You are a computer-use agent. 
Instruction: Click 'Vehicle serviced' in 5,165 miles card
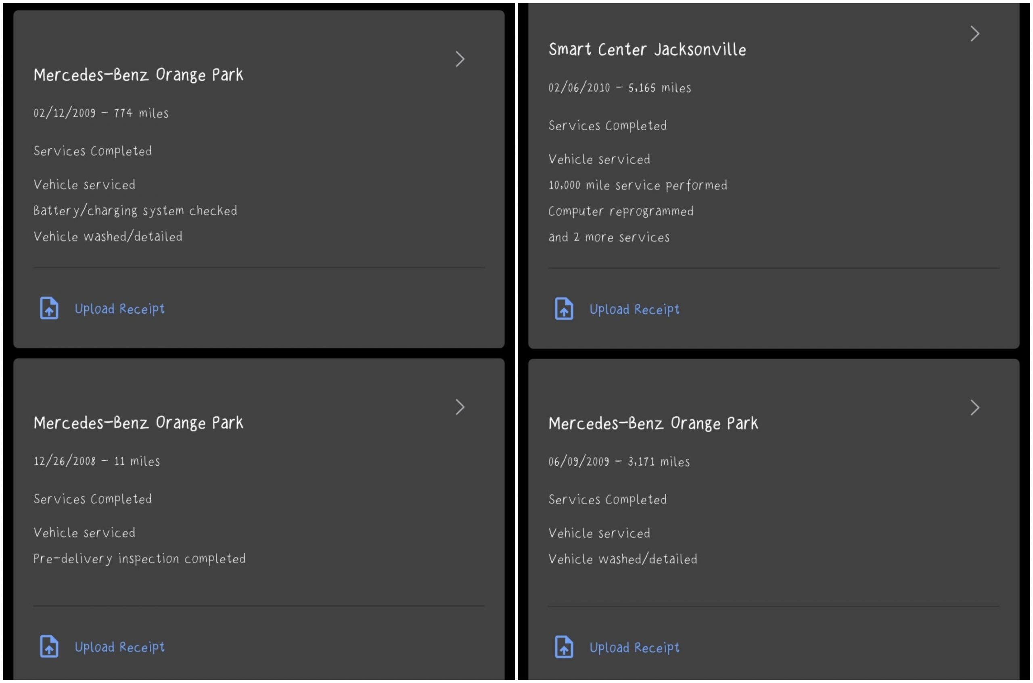pos(599,159)
